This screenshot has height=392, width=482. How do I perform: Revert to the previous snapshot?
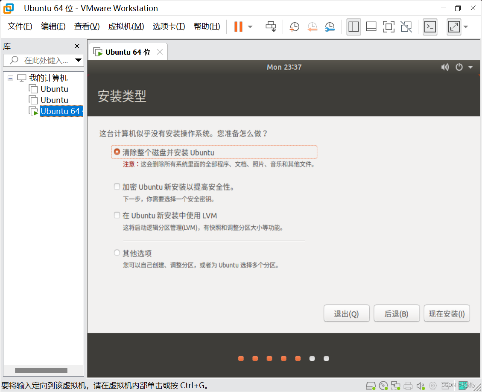[313, 27]
